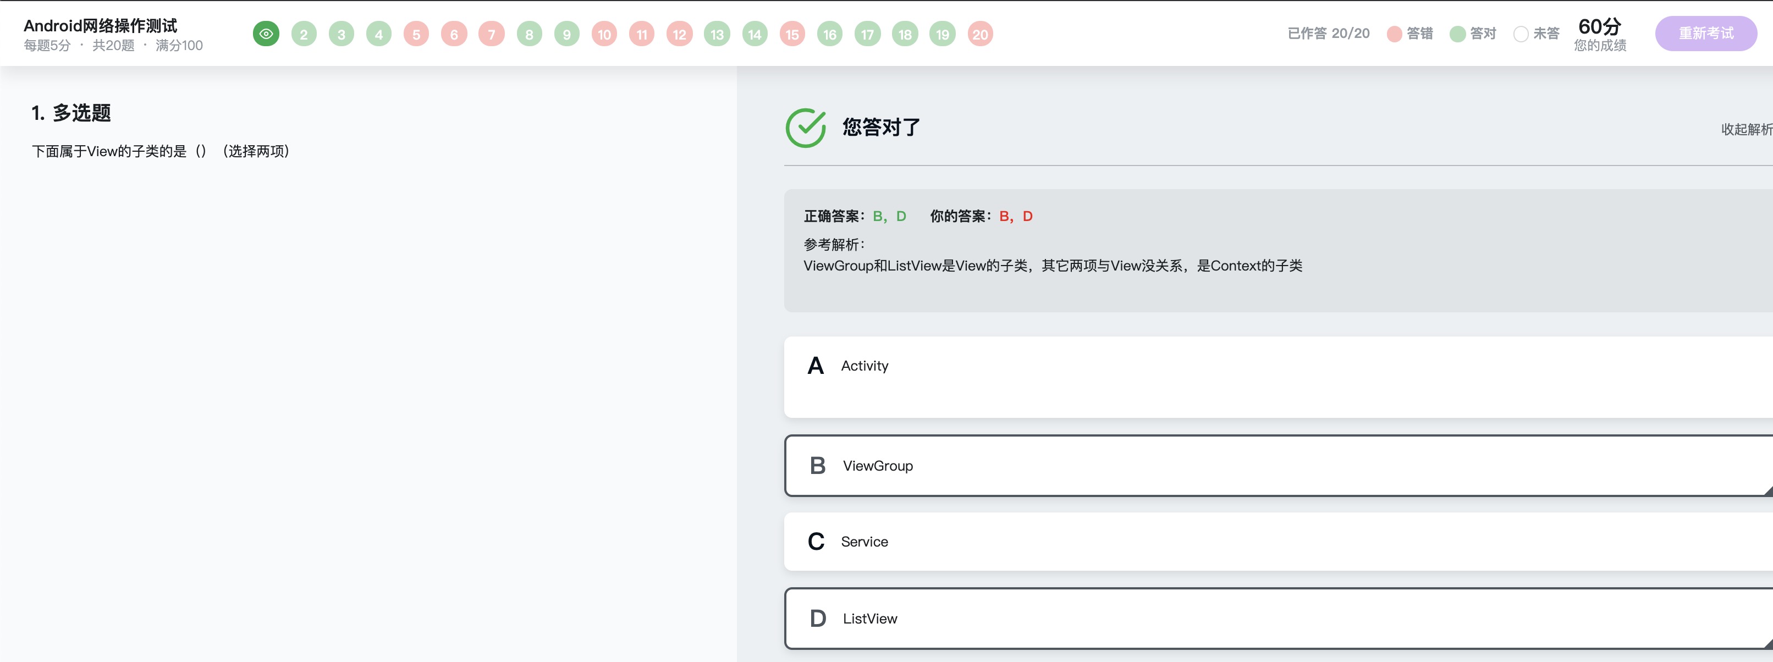Click the 您的成绩 label
The width and height of the screenshot is (1773, 662).
point(1600,46)
